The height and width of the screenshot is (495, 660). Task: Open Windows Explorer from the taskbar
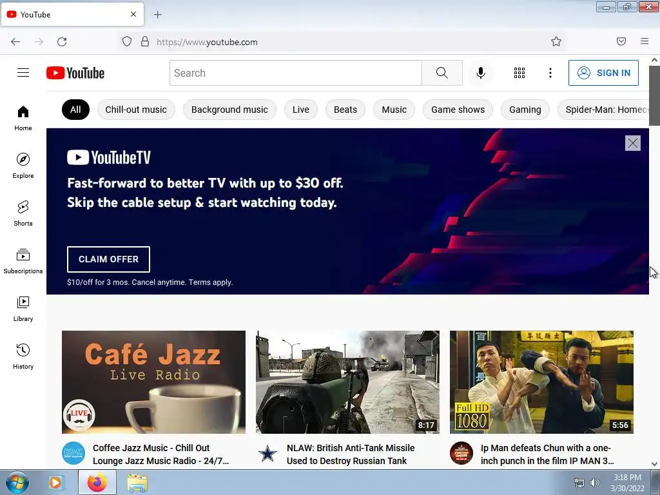click(x=137, y=483)
